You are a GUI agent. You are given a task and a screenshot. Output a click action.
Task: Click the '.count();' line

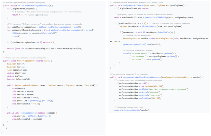tap(17, 36)
